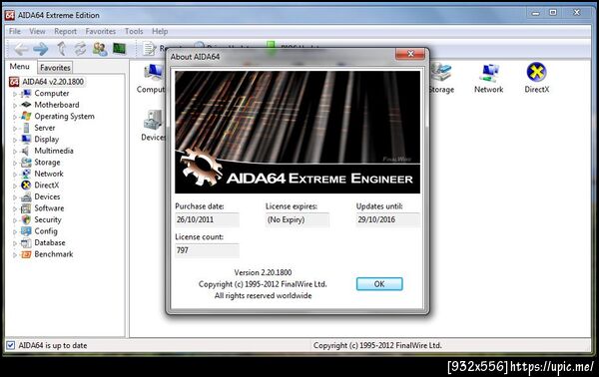599x377 pixels.
Task: Open the green monitor diagnostics icon
Action: (120, 49)
